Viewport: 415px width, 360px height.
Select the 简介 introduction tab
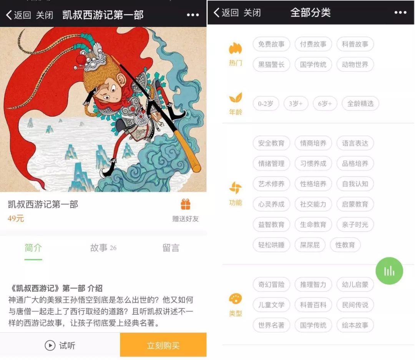(33, 248)
